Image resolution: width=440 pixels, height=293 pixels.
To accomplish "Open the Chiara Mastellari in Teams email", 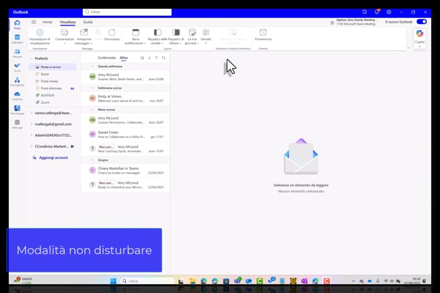I will (125, 171).
